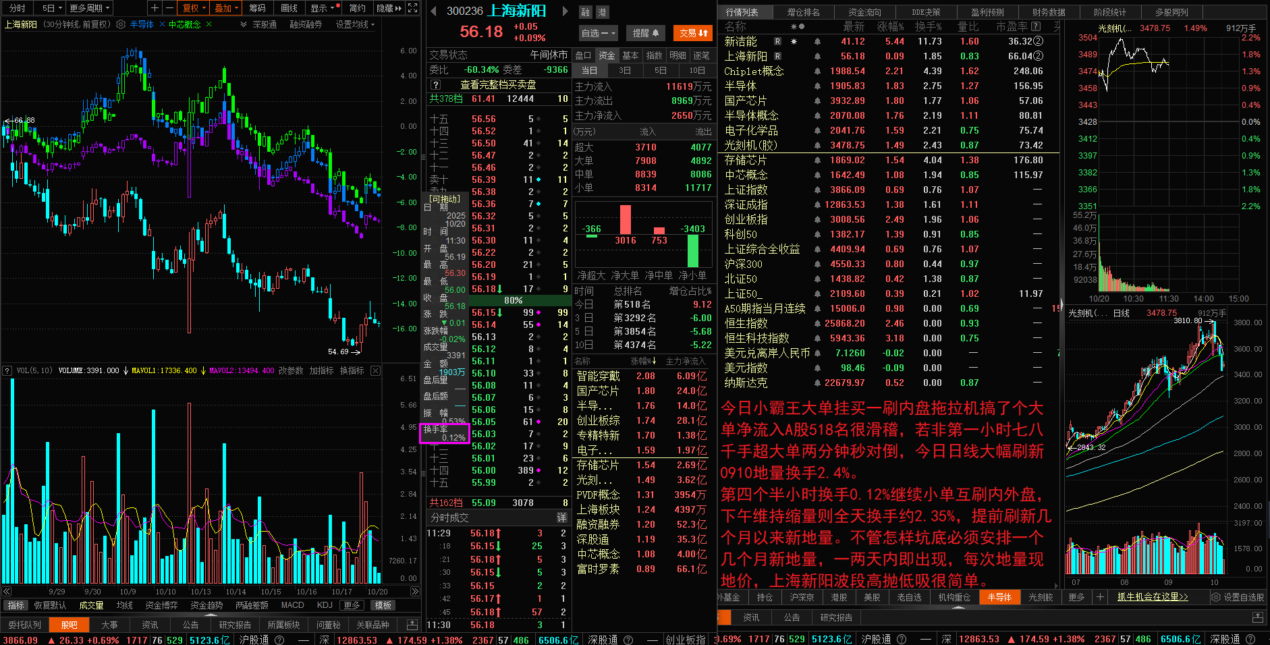
Task: Toggle the 模板 template button
Action: tap(383, 605)
